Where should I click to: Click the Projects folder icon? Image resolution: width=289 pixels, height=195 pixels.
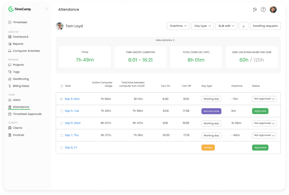coord(10,65)
